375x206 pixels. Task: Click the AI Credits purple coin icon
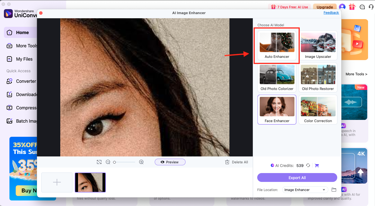[272, 166]
